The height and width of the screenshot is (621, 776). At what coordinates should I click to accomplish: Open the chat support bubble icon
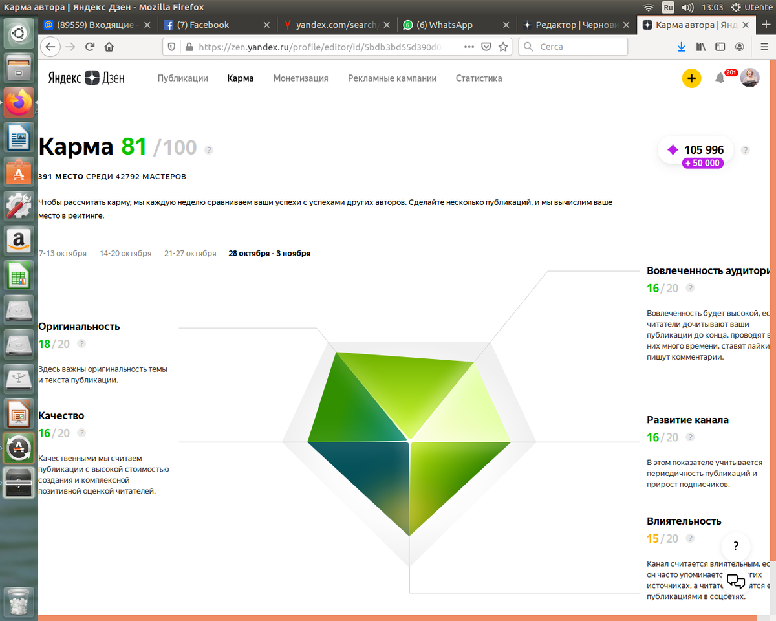pyautogui.click(x=736, y=580)
